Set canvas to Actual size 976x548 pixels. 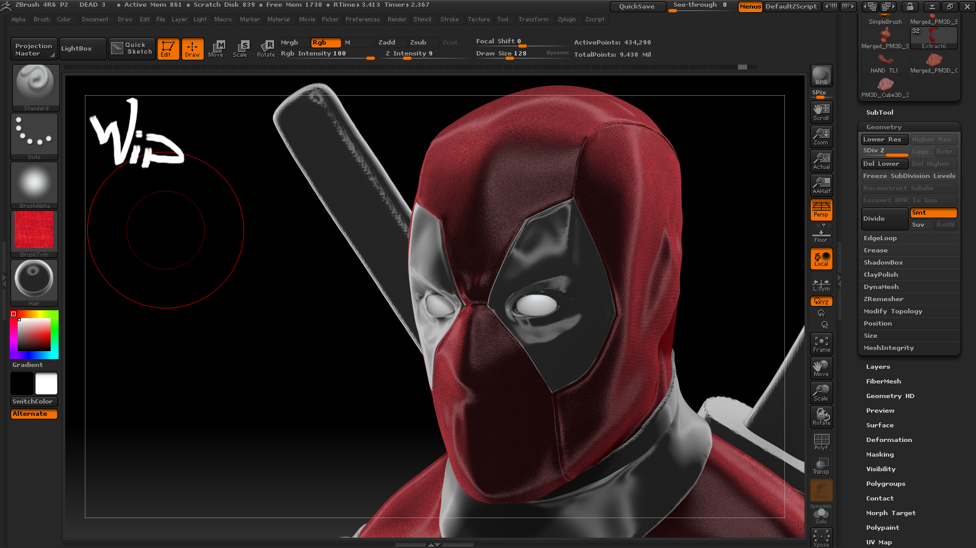(822, 161)
